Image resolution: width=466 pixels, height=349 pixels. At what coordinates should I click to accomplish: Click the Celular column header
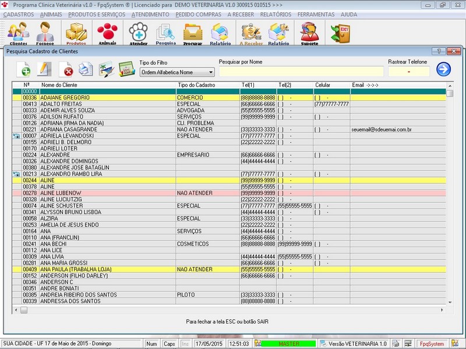point(331,85)
